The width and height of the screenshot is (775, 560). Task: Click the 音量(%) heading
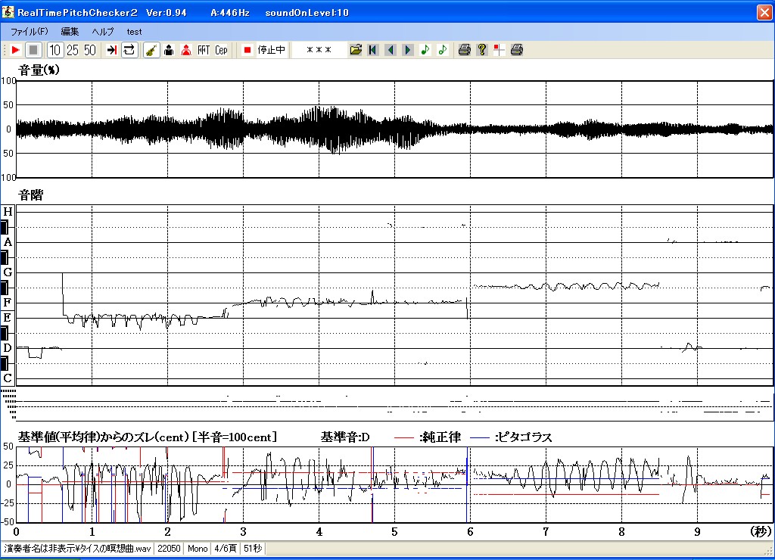click(39, 70)
